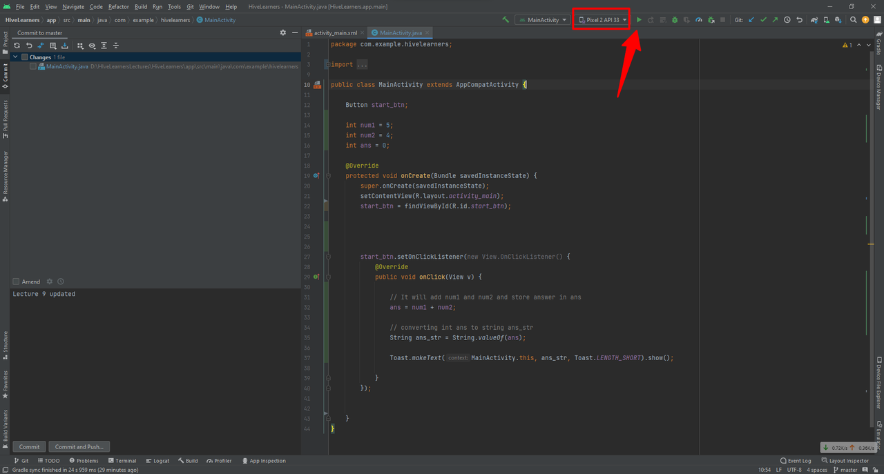Open the Gradle tool window on right sidebar

click(x=878, y=43)
